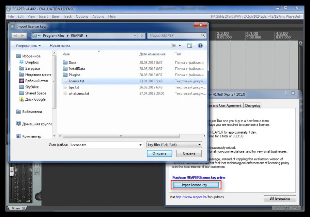Click the Открыть button

click(159, 153)
